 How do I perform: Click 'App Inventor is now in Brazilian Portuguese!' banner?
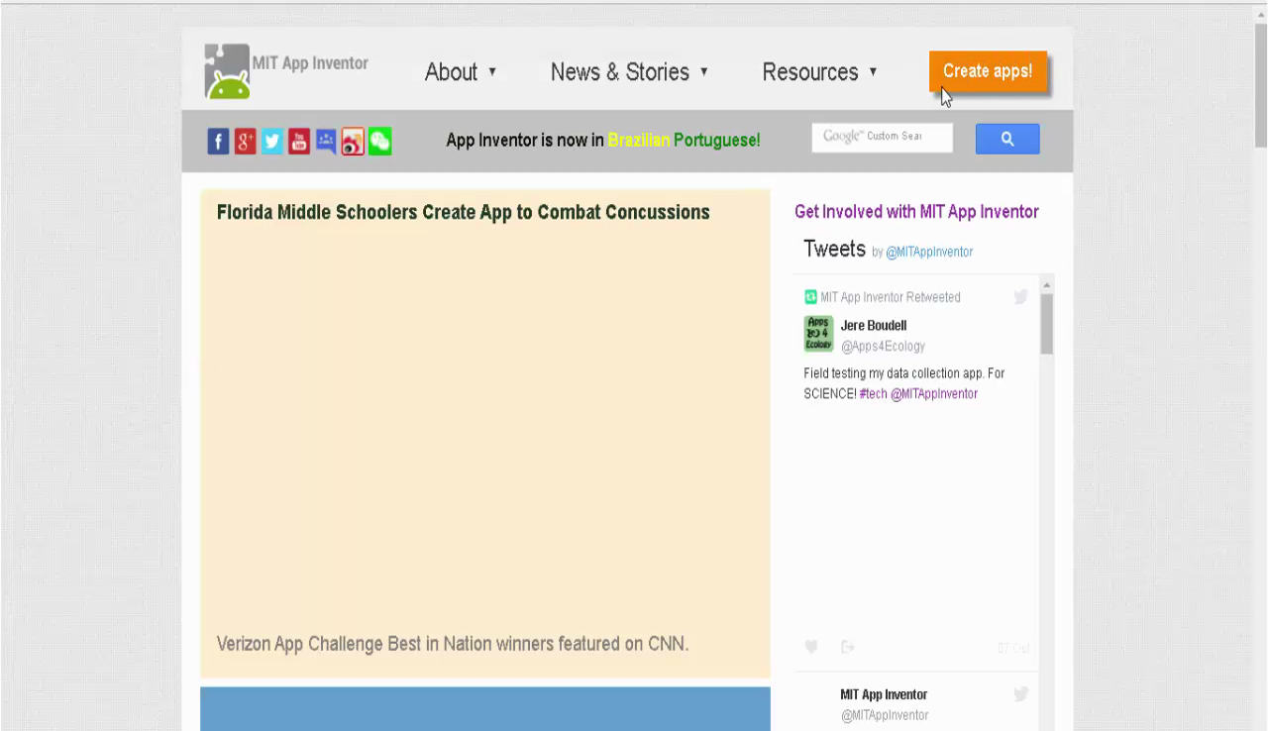click(603, 140)
